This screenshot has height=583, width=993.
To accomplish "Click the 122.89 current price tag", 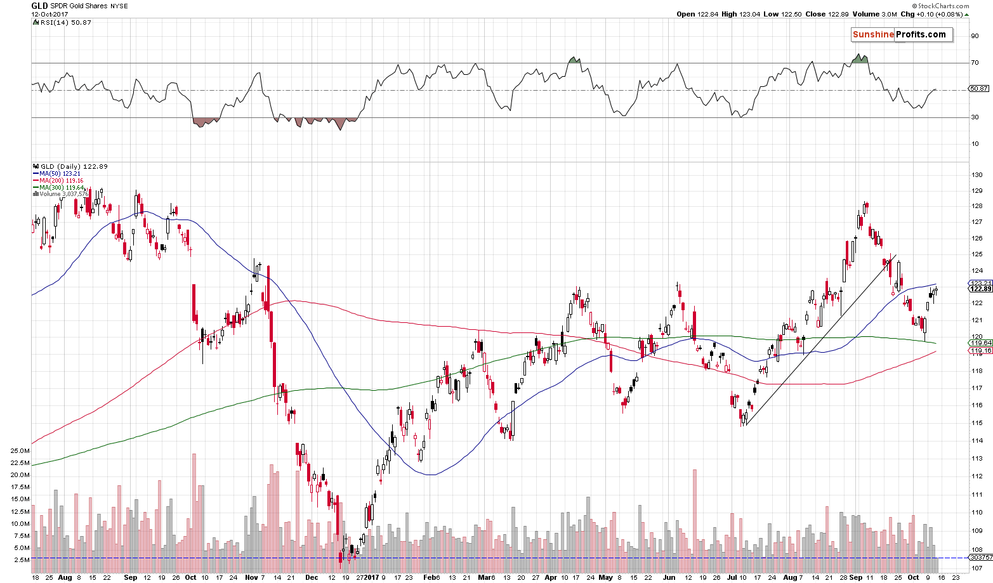I will [x=981, y=289].
